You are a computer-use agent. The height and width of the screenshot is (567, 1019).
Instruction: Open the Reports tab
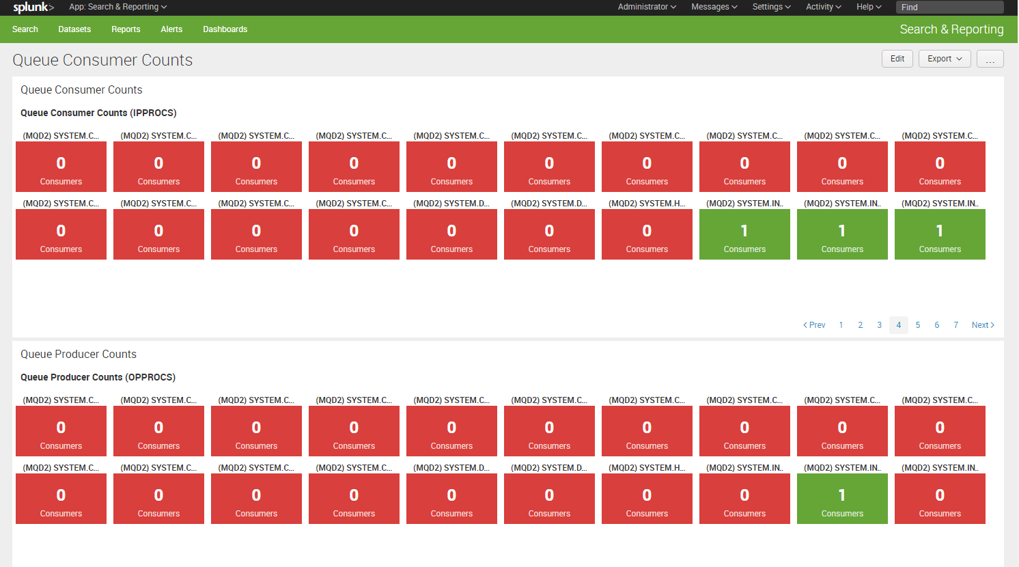coord(126,29)
